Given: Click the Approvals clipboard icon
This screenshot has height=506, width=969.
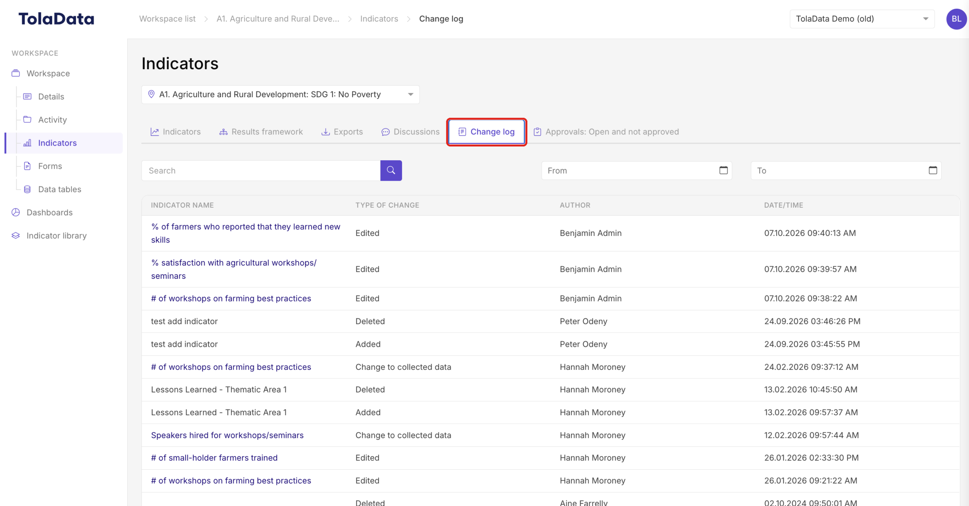Looking at the screenshot, I should coord(537,132).
